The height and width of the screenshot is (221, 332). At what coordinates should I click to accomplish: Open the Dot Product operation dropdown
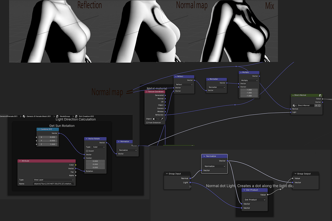[x=255, y=200]
